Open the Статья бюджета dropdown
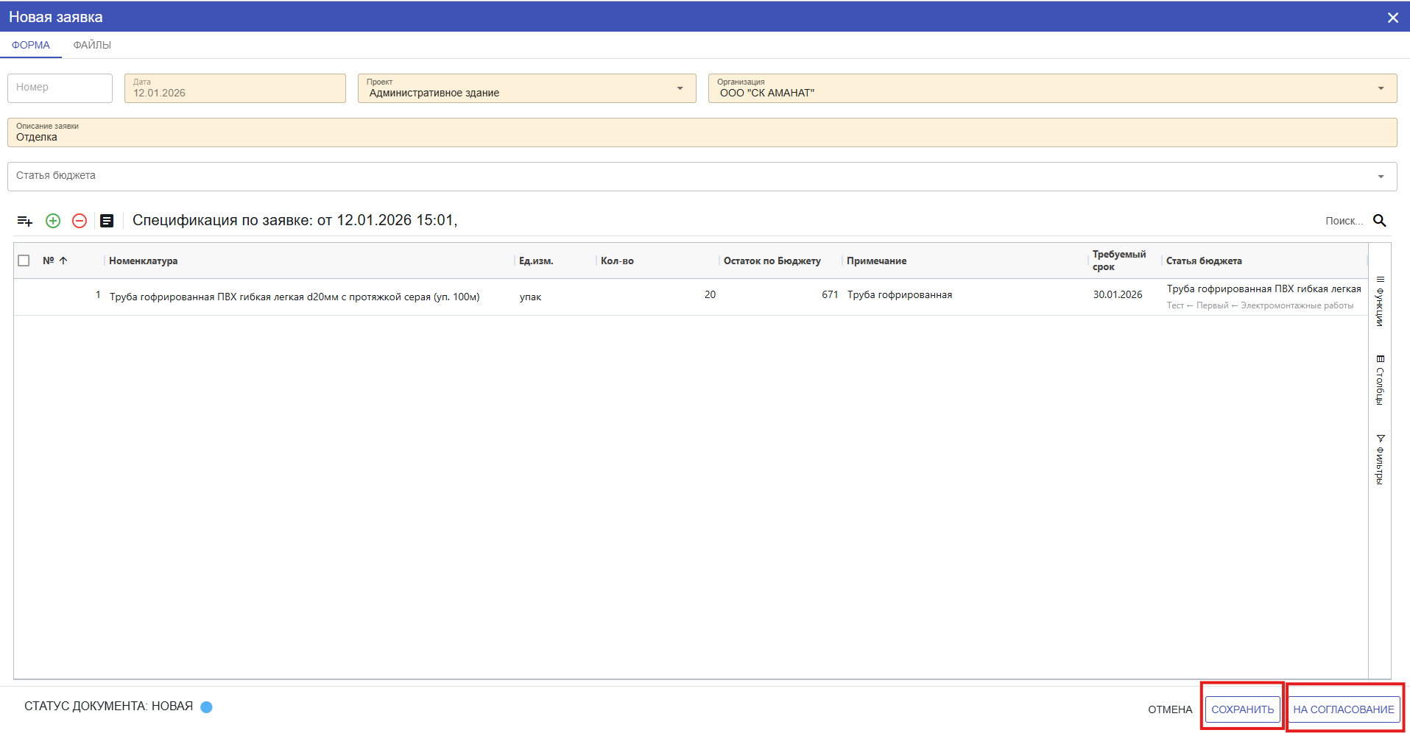Viewport: 1410px width, 733px height. [x=1381, y=177]
